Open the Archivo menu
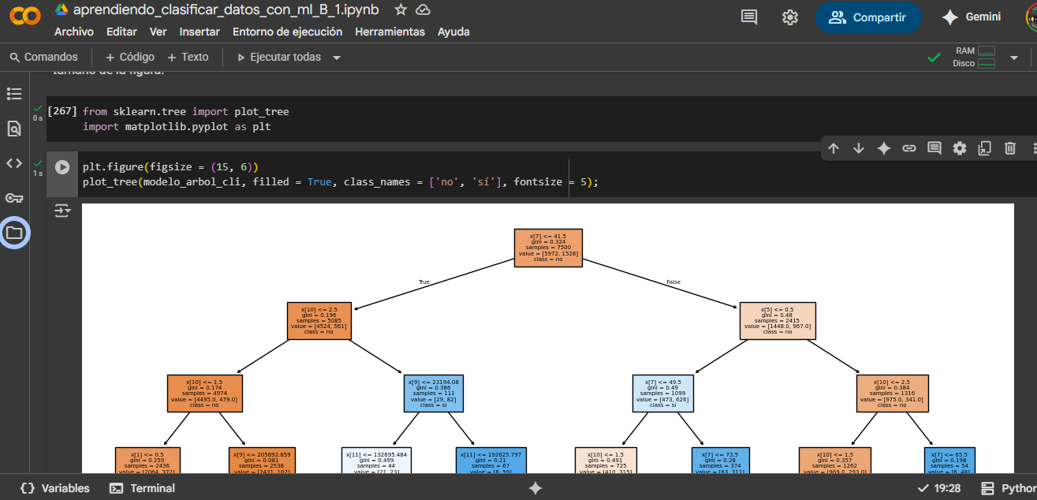Image resolution: width=1037 pixels, height=500 pixels. coord(74,32)
